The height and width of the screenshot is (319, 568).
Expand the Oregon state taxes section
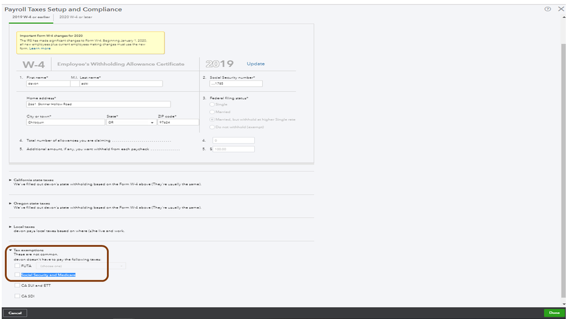coord(10,203)
